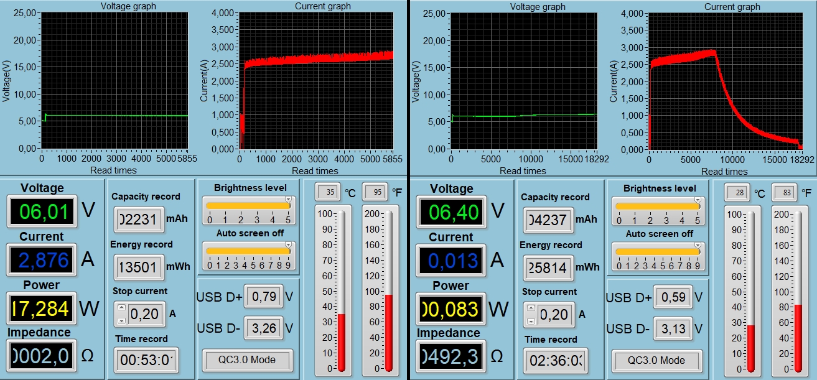Viewport: 817px width, 380px height.
Task: Click the QC3.0 Mode button in left panel
Action: tap(247, 360)
